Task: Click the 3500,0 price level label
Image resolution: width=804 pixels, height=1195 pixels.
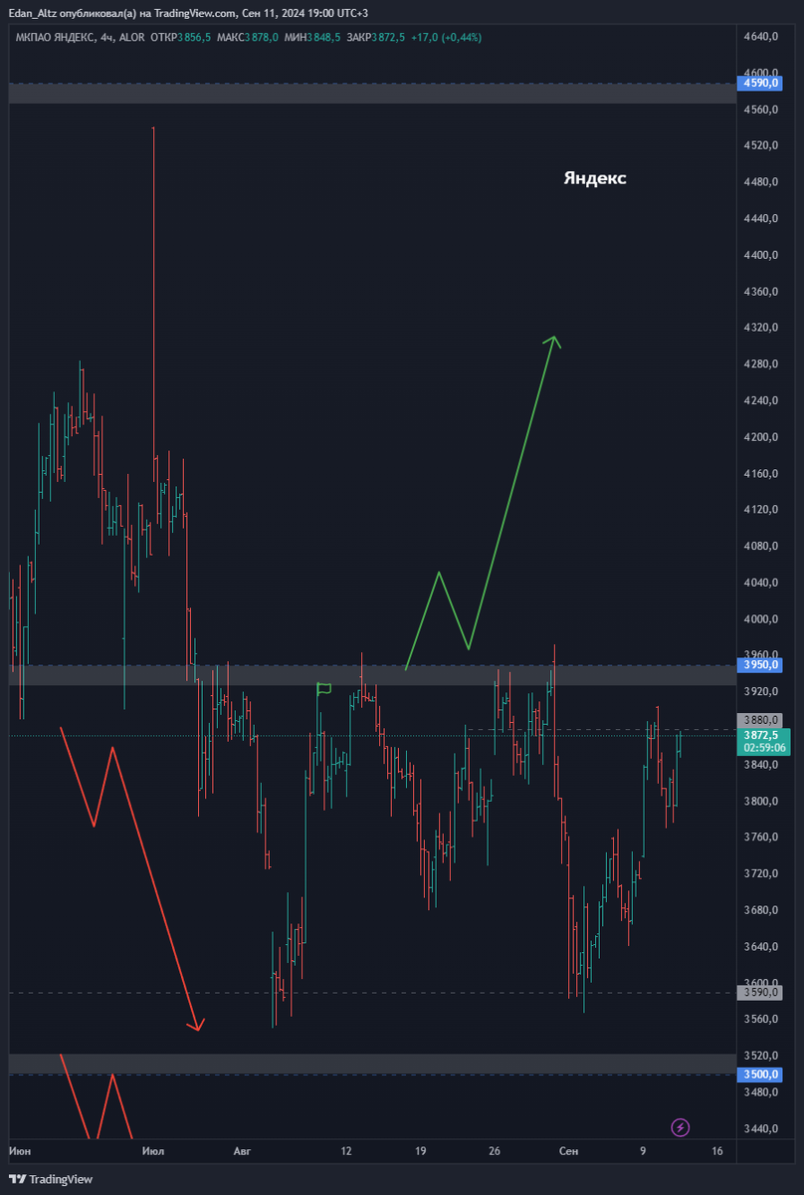Action: point(761,1075)
